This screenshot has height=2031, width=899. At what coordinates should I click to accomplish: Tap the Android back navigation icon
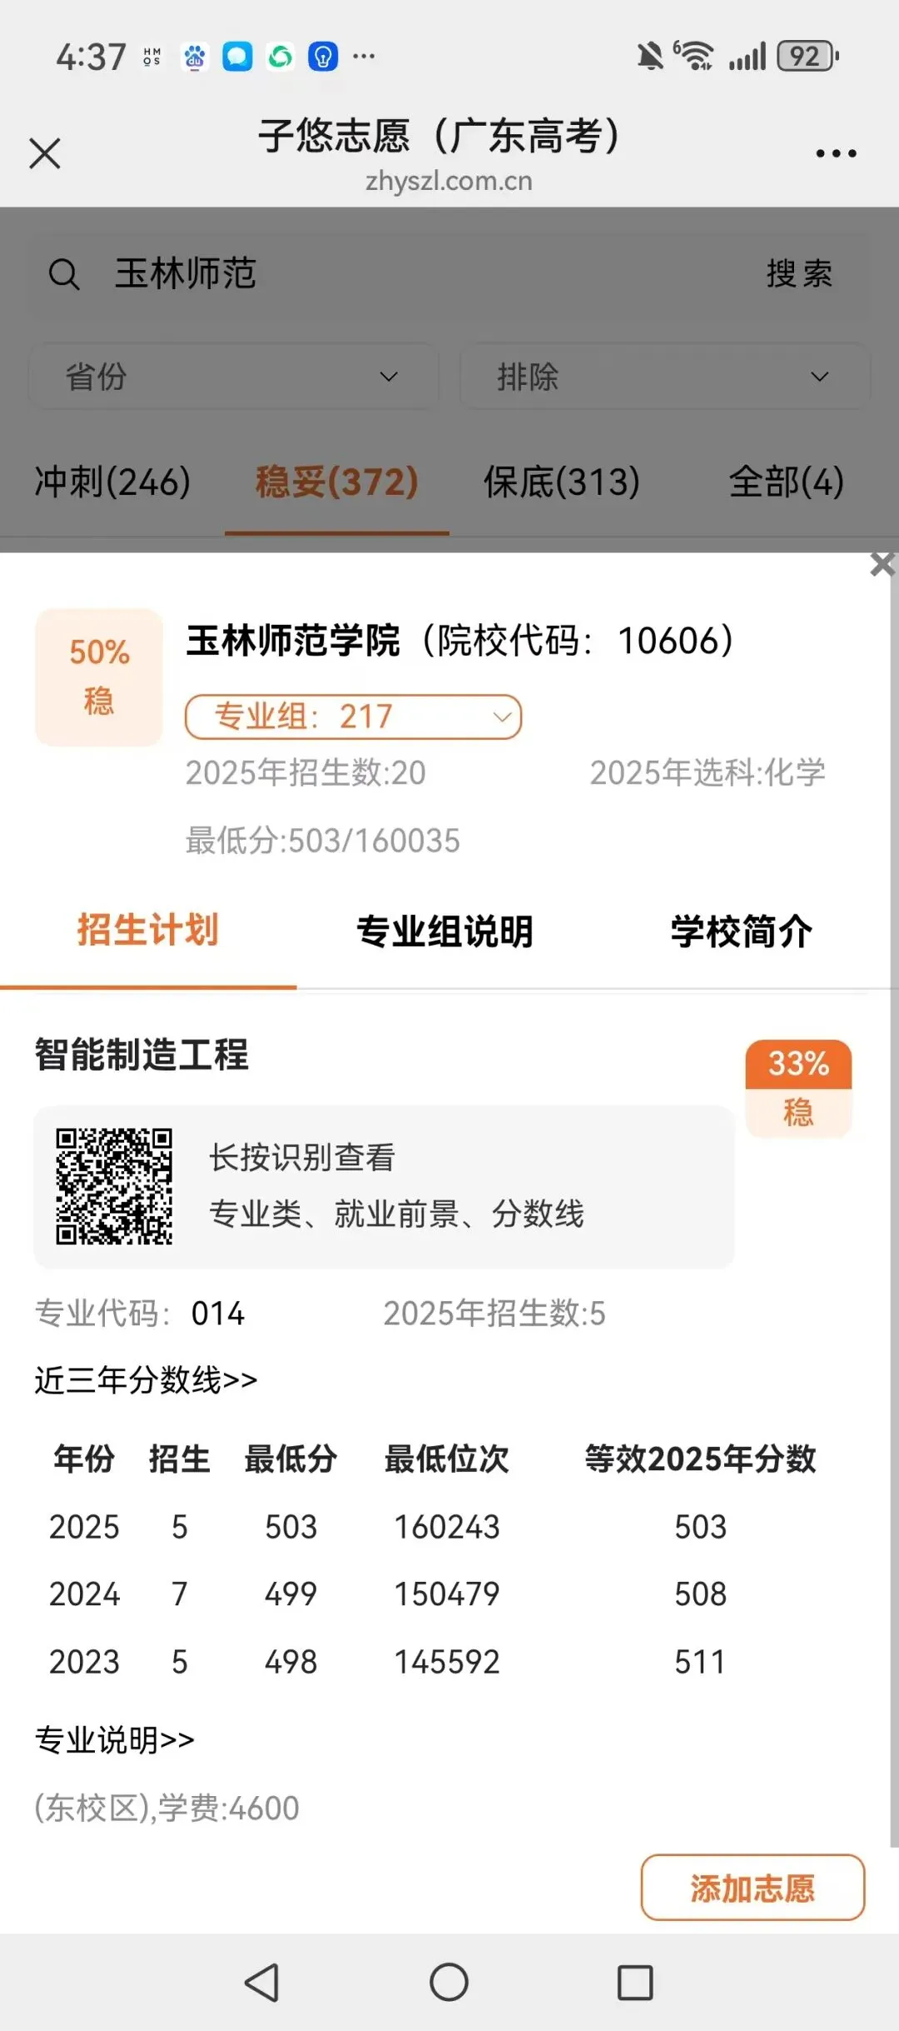pos(262,1982)
